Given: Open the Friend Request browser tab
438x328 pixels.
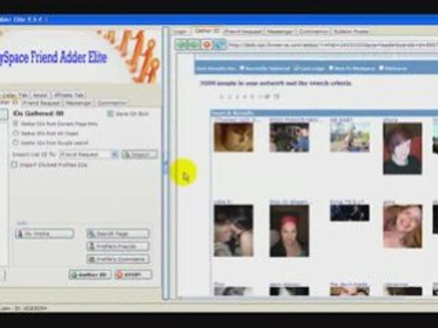Looking at the screenshot, I should 243,32.
